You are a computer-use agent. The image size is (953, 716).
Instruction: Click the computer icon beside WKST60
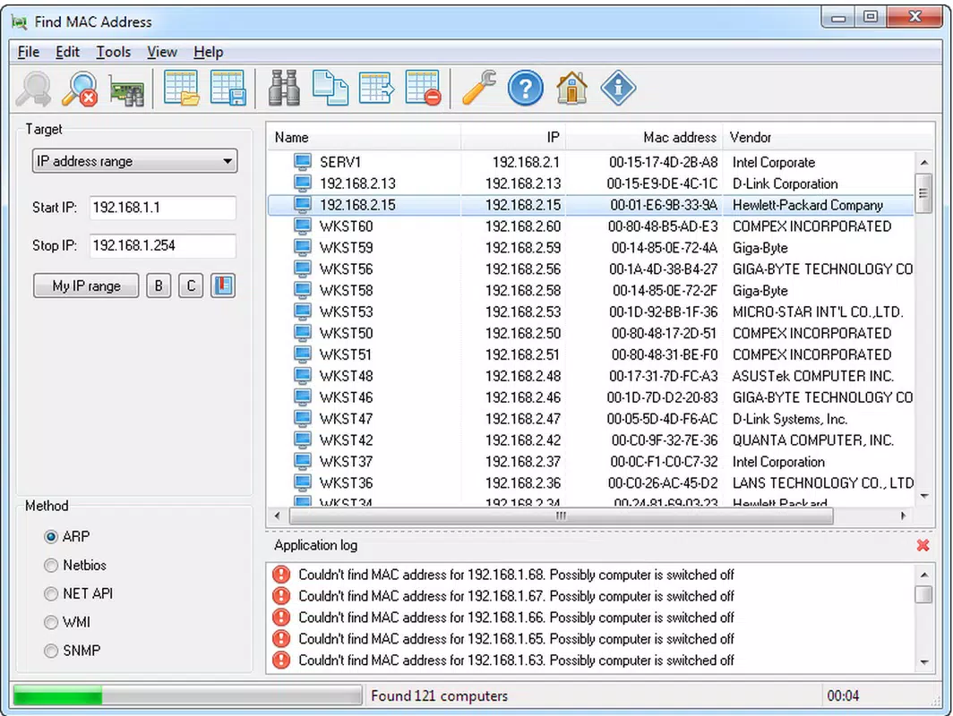pyautogui.click(x=302, y=226)
